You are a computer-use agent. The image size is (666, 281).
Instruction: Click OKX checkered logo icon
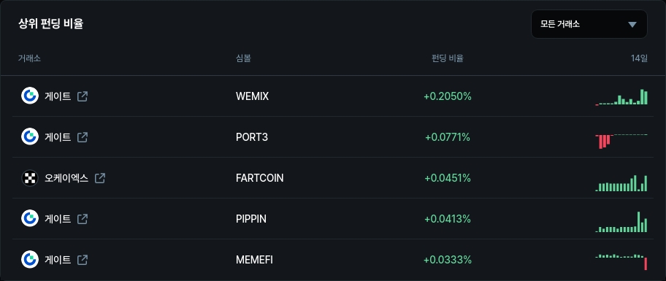point(30,178)
